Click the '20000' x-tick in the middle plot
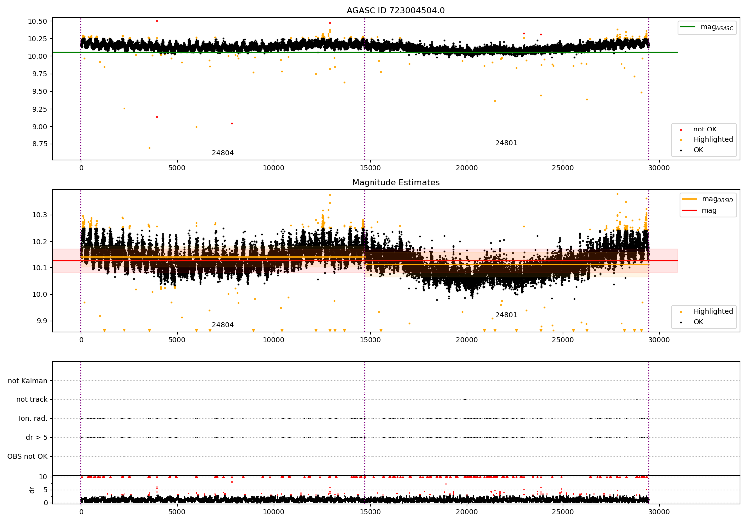The height and width of the screenshot is (523, 747). [x=467, y=340]
